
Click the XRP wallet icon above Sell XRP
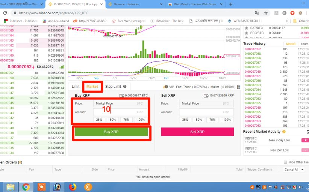pos(205,96)
